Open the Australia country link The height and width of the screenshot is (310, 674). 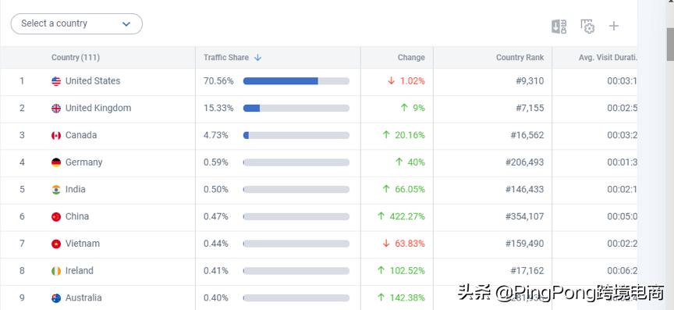click(83, 298)
